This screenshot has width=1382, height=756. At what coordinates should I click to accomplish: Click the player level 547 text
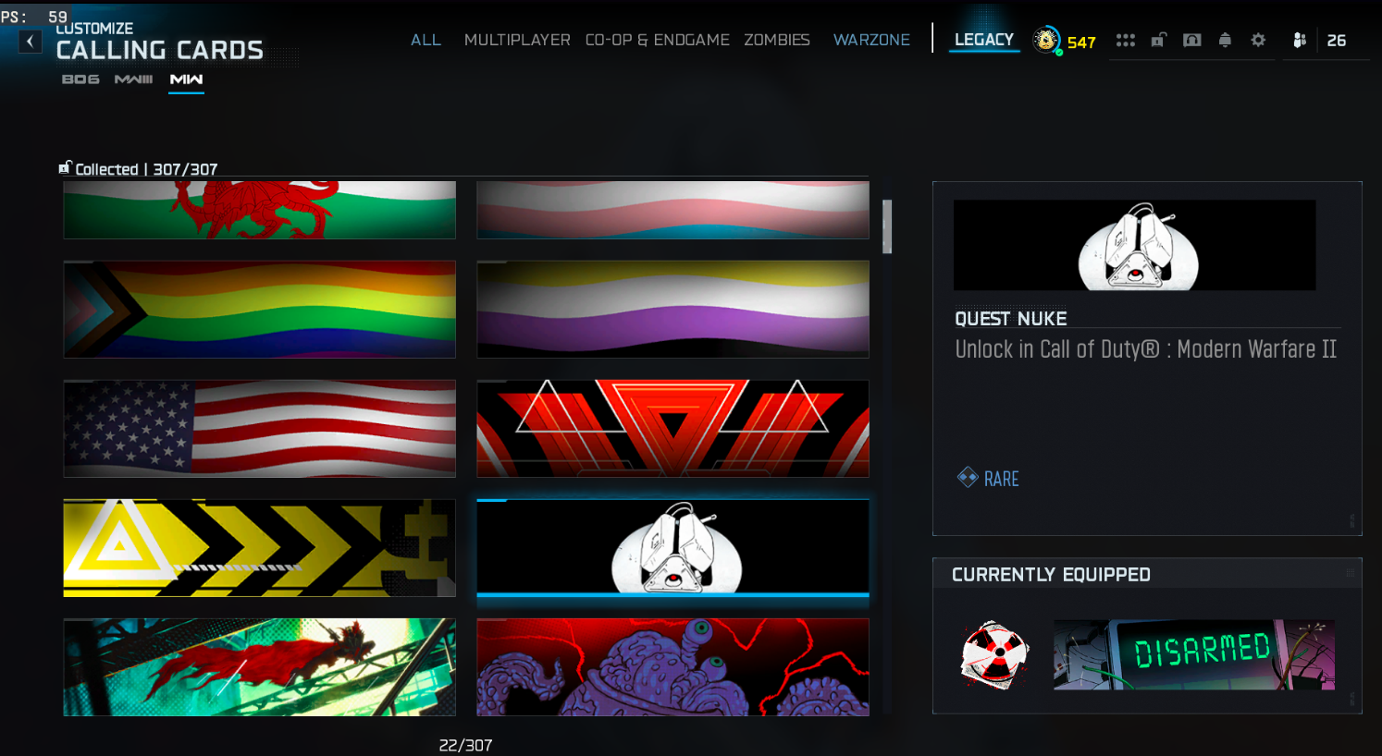point(1081,42)
